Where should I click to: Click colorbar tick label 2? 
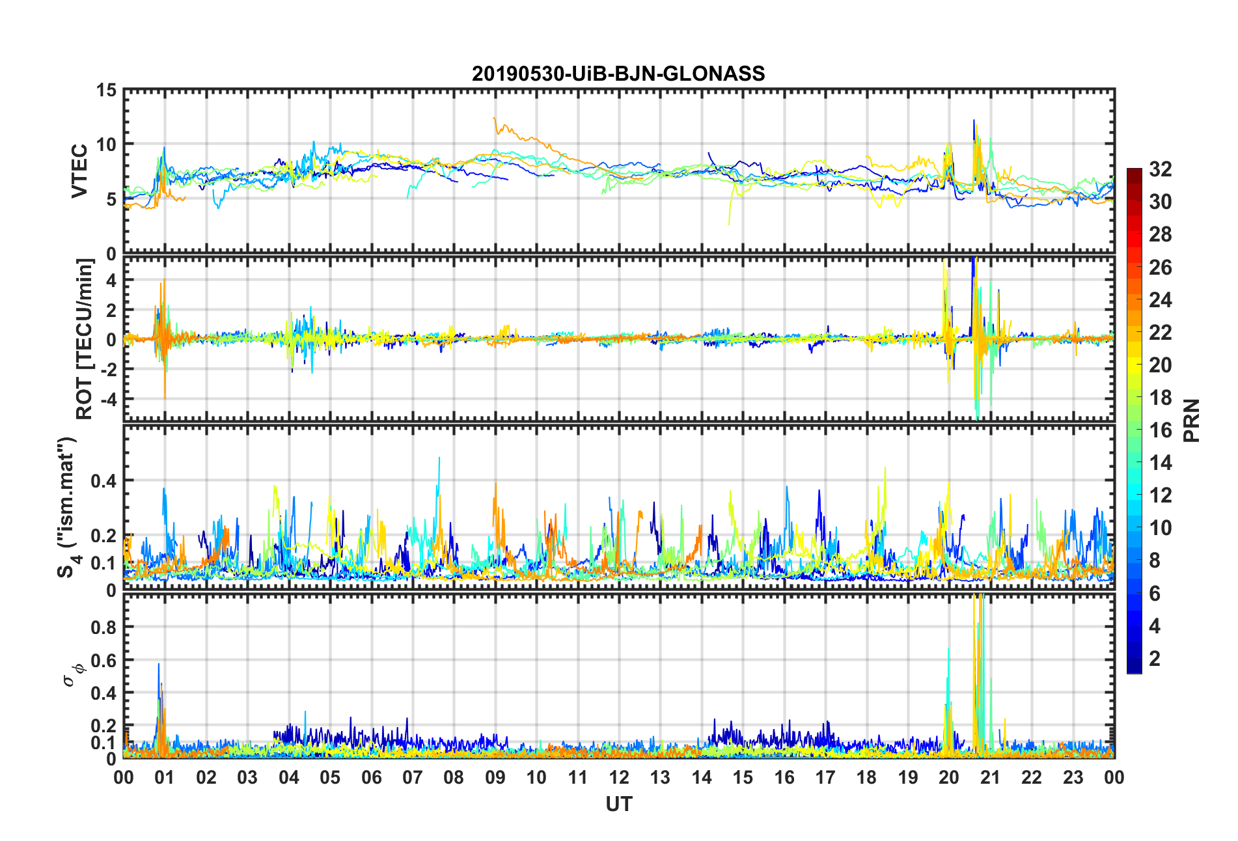[x=1155, y=658]
